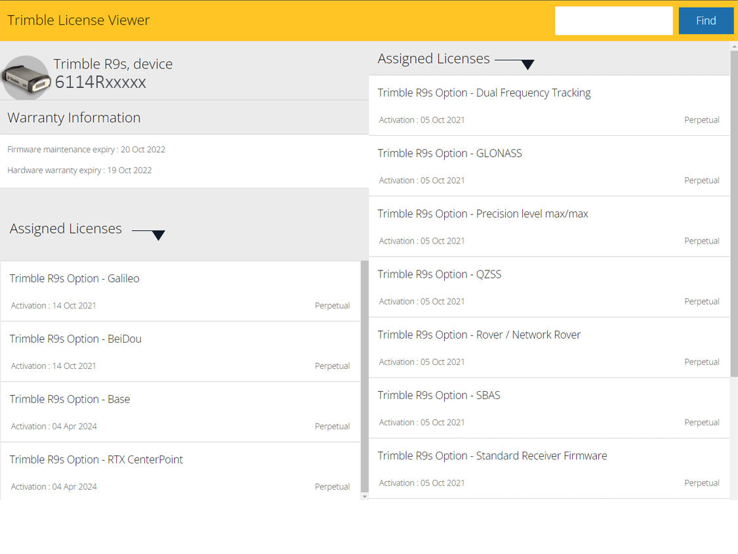Click the Trimble R9s device thumbnail image
The image size is (738, 554).
tap(26, 77)
